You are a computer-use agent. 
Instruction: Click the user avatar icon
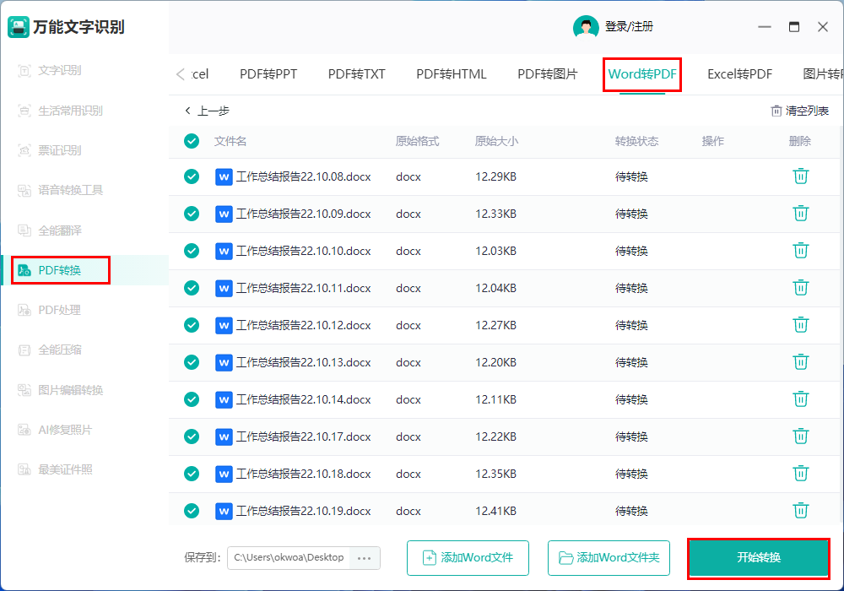[586, 27]
